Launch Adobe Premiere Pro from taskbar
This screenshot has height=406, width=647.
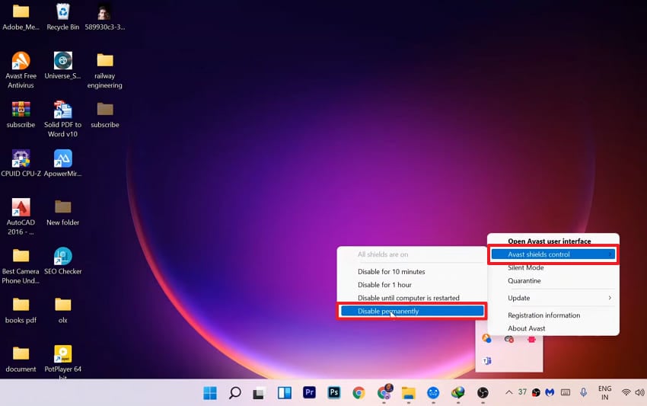pyautogui.click(x=309, y=392)
